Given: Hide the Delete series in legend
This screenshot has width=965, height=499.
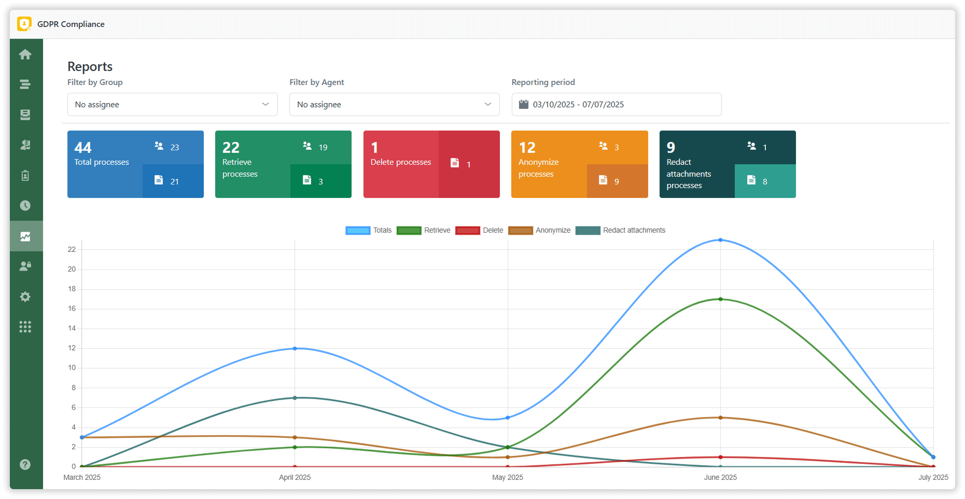Looking at the screenshot, I should [x=479, y=231].
